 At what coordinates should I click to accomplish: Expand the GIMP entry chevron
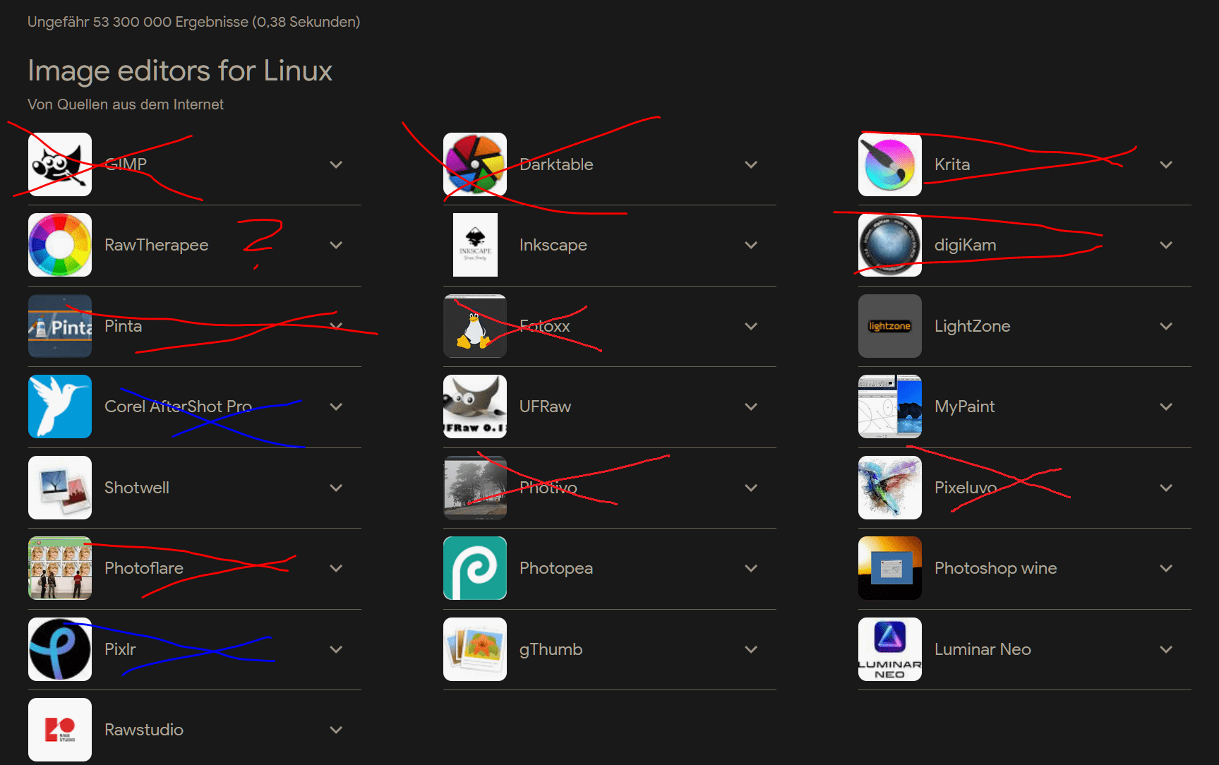coord(336,164)
